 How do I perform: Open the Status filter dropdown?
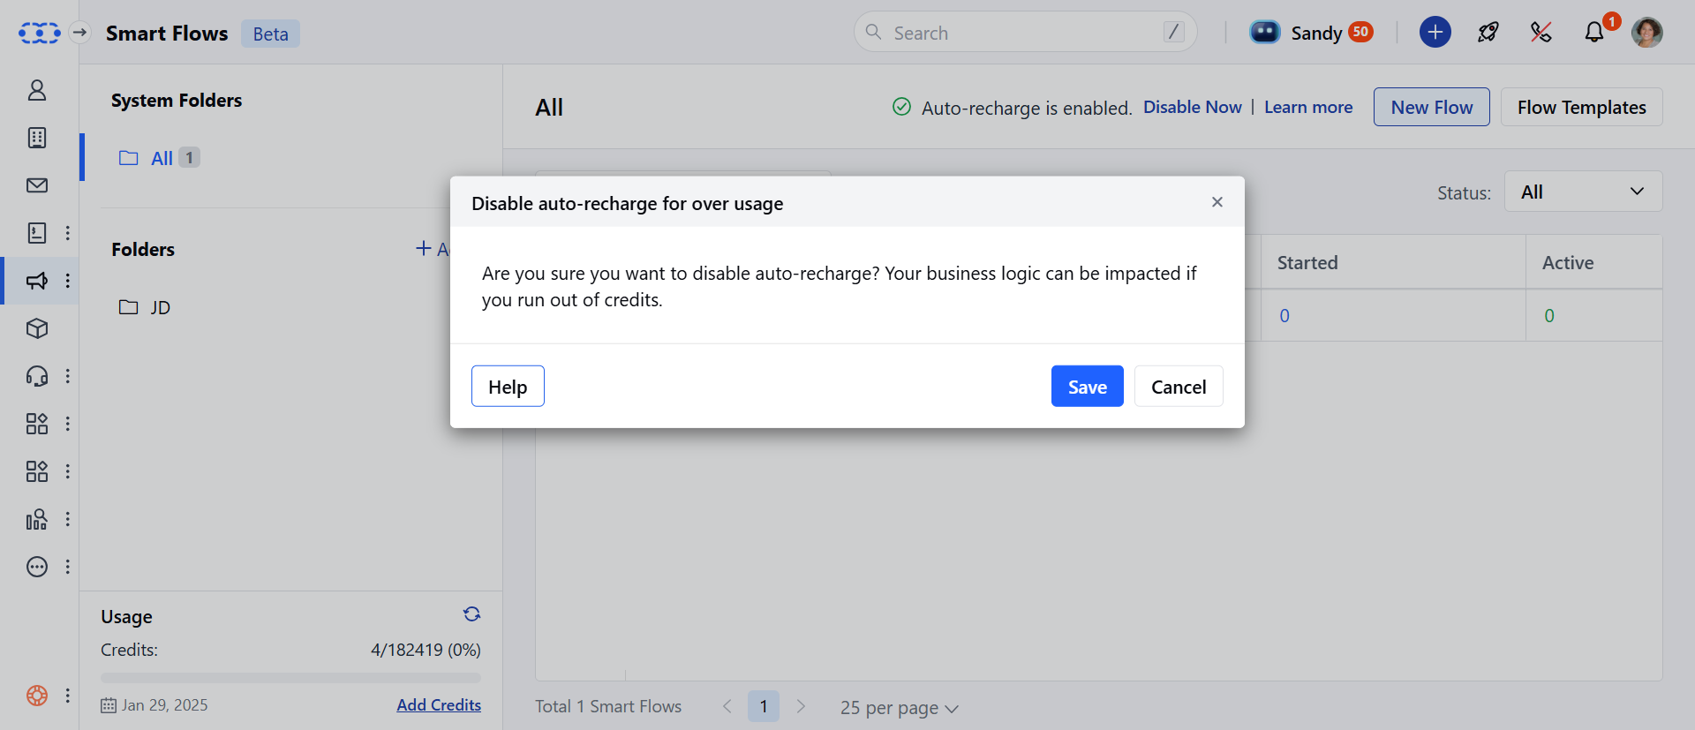(x=1582, y=192)
